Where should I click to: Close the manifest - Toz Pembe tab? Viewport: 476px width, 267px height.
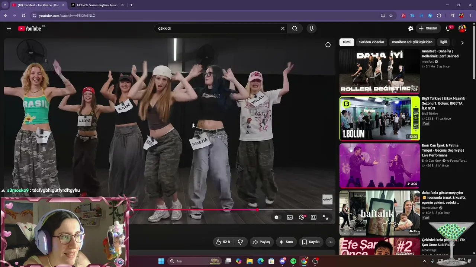click(x=63, y=5)
